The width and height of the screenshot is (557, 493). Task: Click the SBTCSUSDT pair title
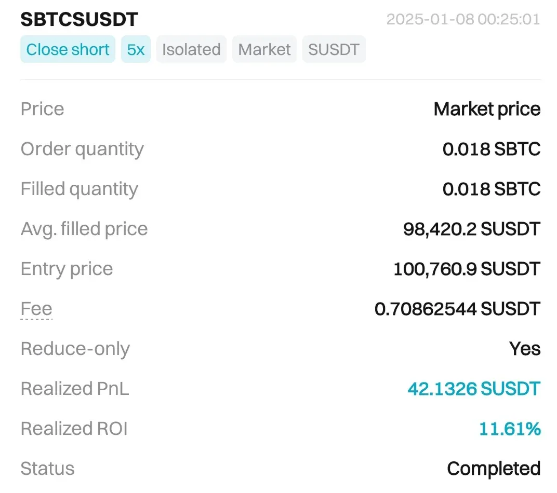[x=79, y=19]
